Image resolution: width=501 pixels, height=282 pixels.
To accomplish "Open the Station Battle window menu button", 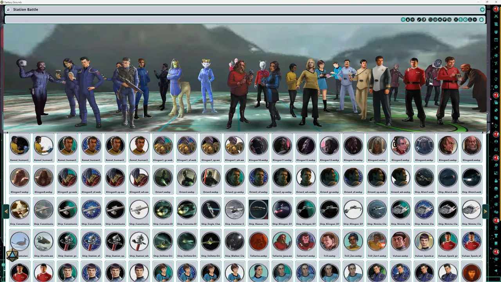I will 482,9.
